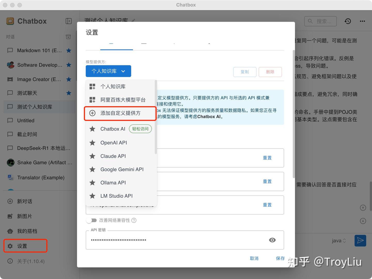This screenshot has width=372, height=279.
Task: Click the 保存 save button
Action: (280, 258)
